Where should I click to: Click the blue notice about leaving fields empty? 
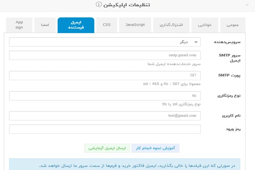click(x=127, y=164)
